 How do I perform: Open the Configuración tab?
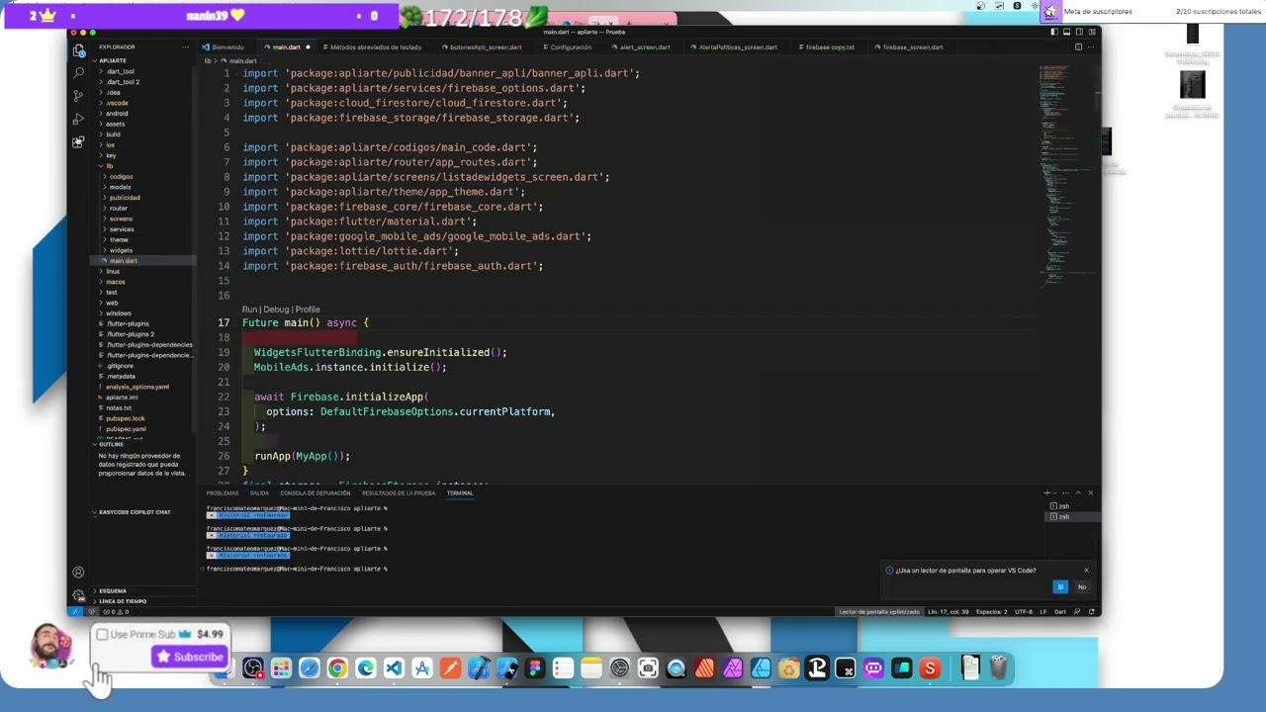pyautogui.click(x=571, y=46)
